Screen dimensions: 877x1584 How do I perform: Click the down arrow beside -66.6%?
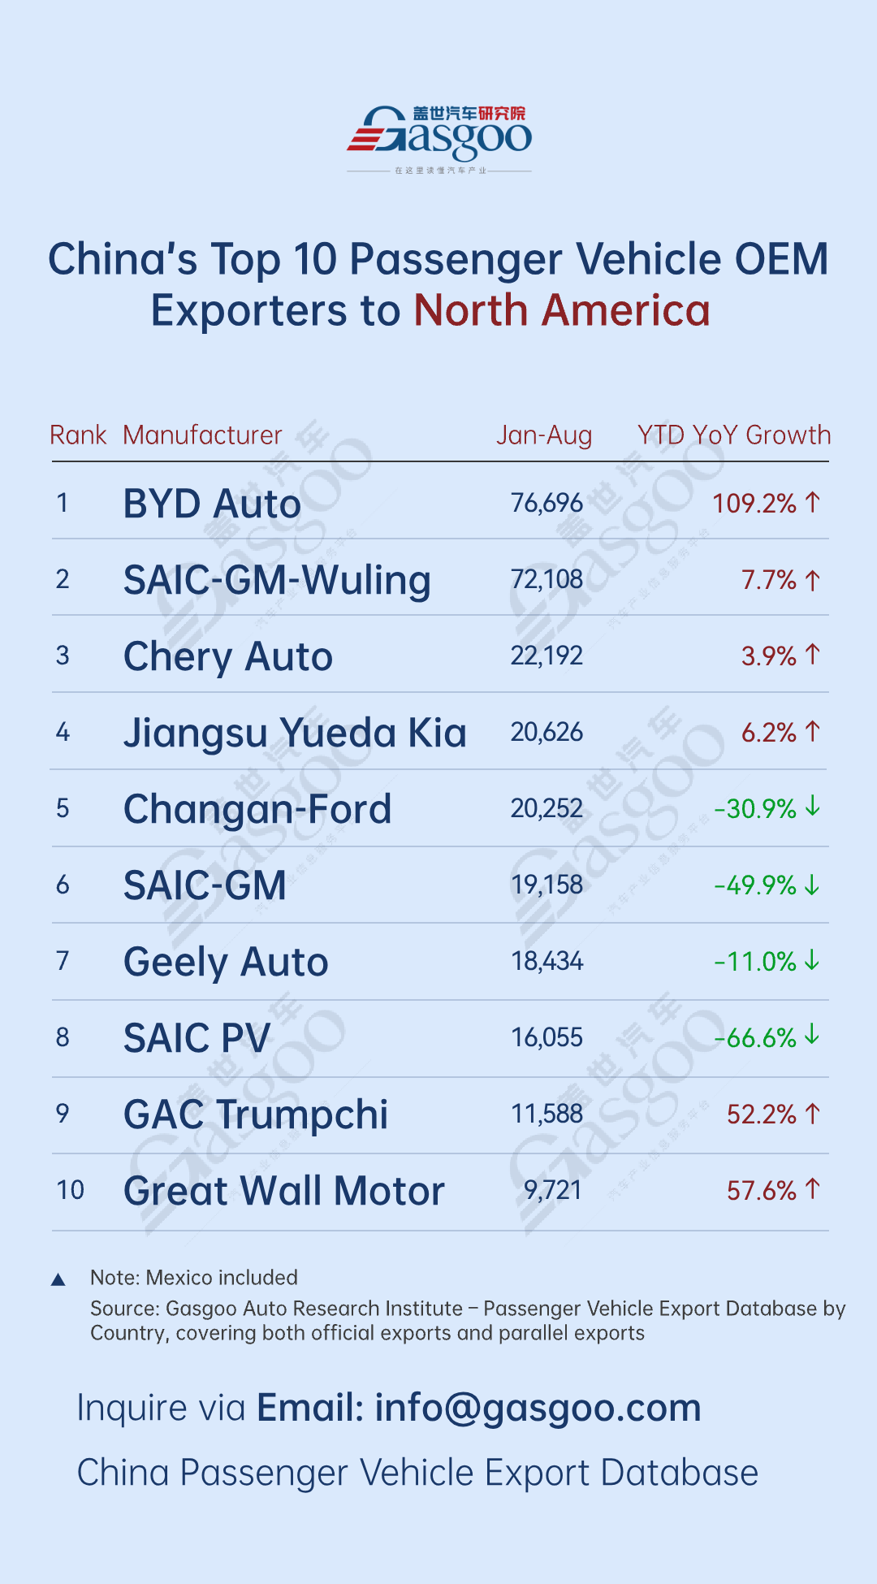(x=813, y=1036)
